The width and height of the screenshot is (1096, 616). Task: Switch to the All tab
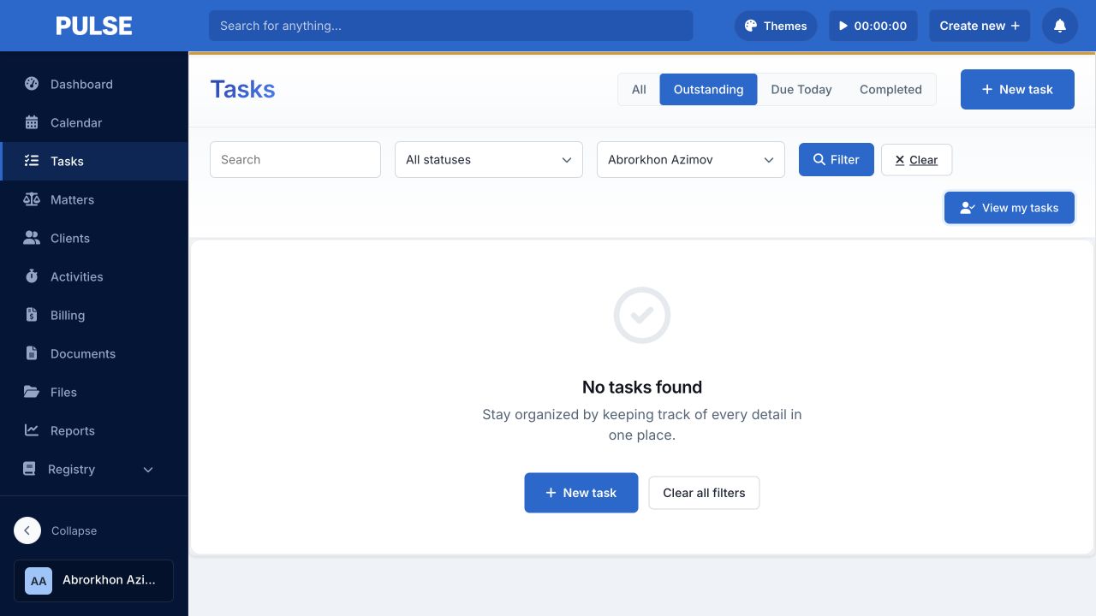coord(639,89)
